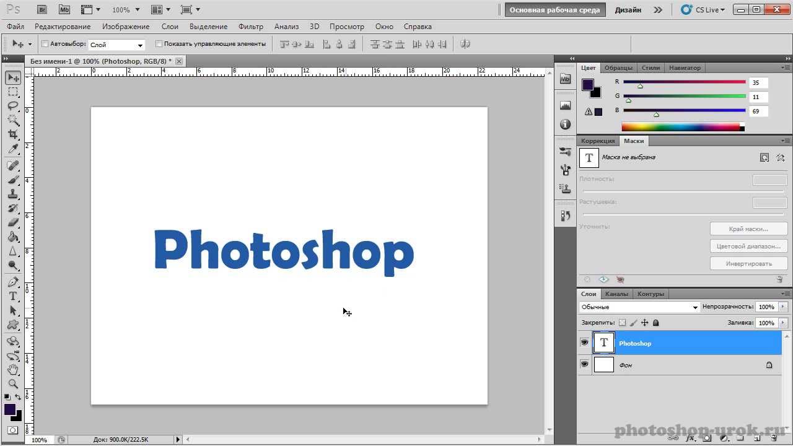Screen dimensions: 793x446
Task: Open Mini Bridge from the top bar
Action: pos(64,10)
